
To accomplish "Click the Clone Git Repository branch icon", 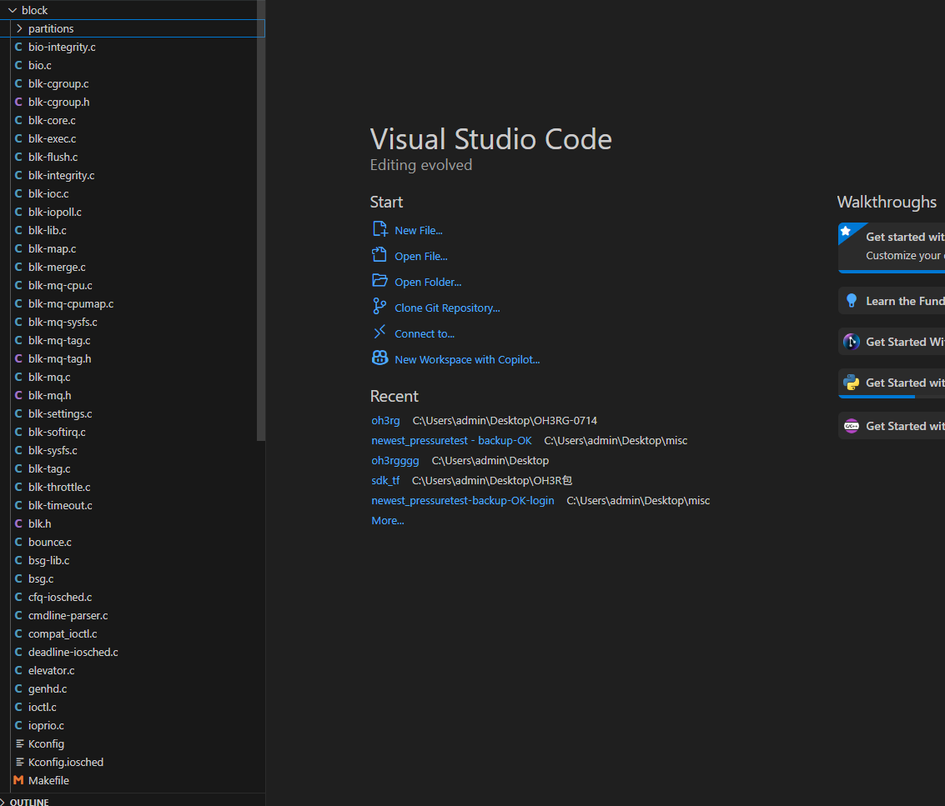I will (380, 307).
